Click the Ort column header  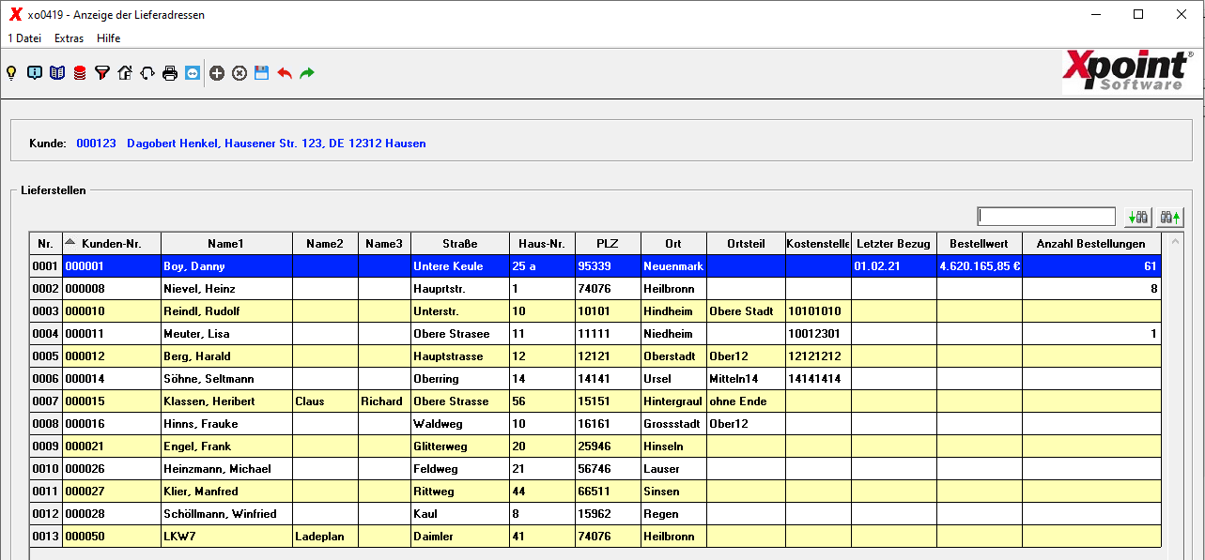pos(673,244)
